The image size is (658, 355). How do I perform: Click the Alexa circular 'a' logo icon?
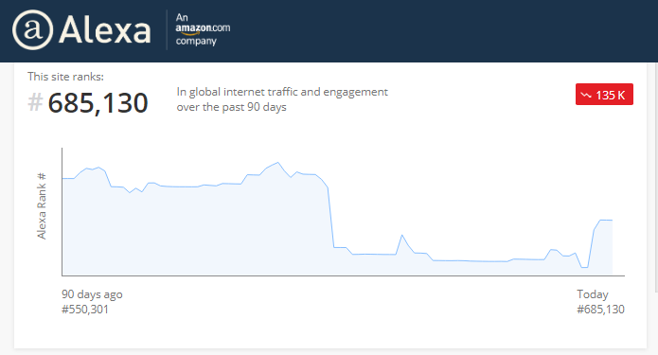(33, 29)
